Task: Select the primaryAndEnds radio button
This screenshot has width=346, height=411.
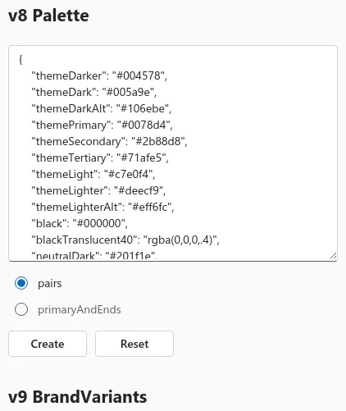Action: tap(21, 309)
